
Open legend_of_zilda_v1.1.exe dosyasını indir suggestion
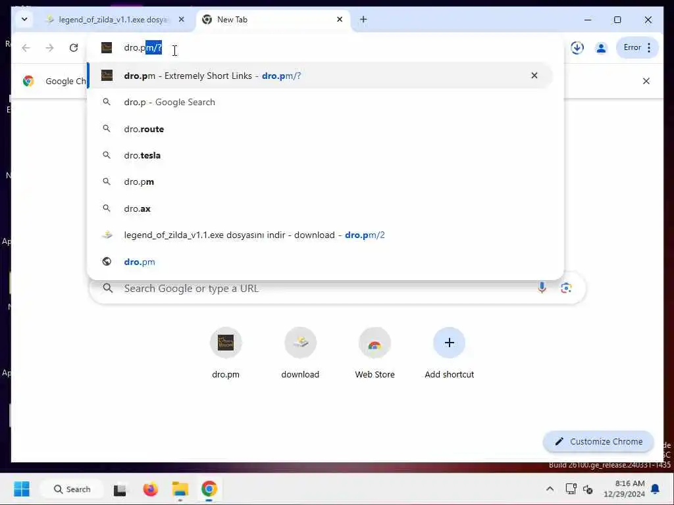pyautogui.click(x=320, y=235)
